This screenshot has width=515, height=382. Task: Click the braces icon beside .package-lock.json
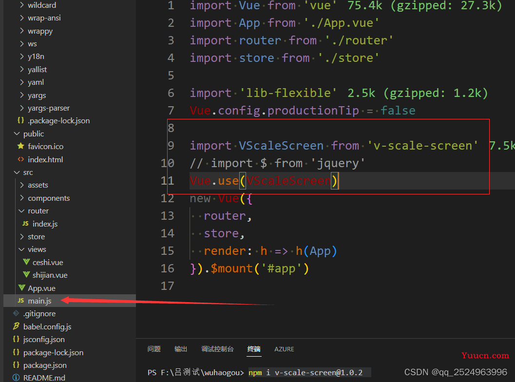click(x=20, y=120)
